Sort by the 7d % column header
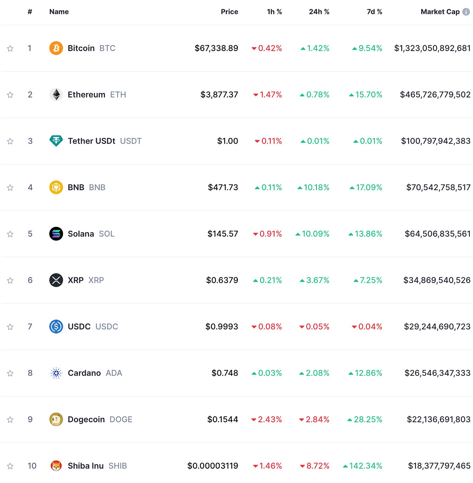This screenshot has width=473, height=483. tap(374, 12)
